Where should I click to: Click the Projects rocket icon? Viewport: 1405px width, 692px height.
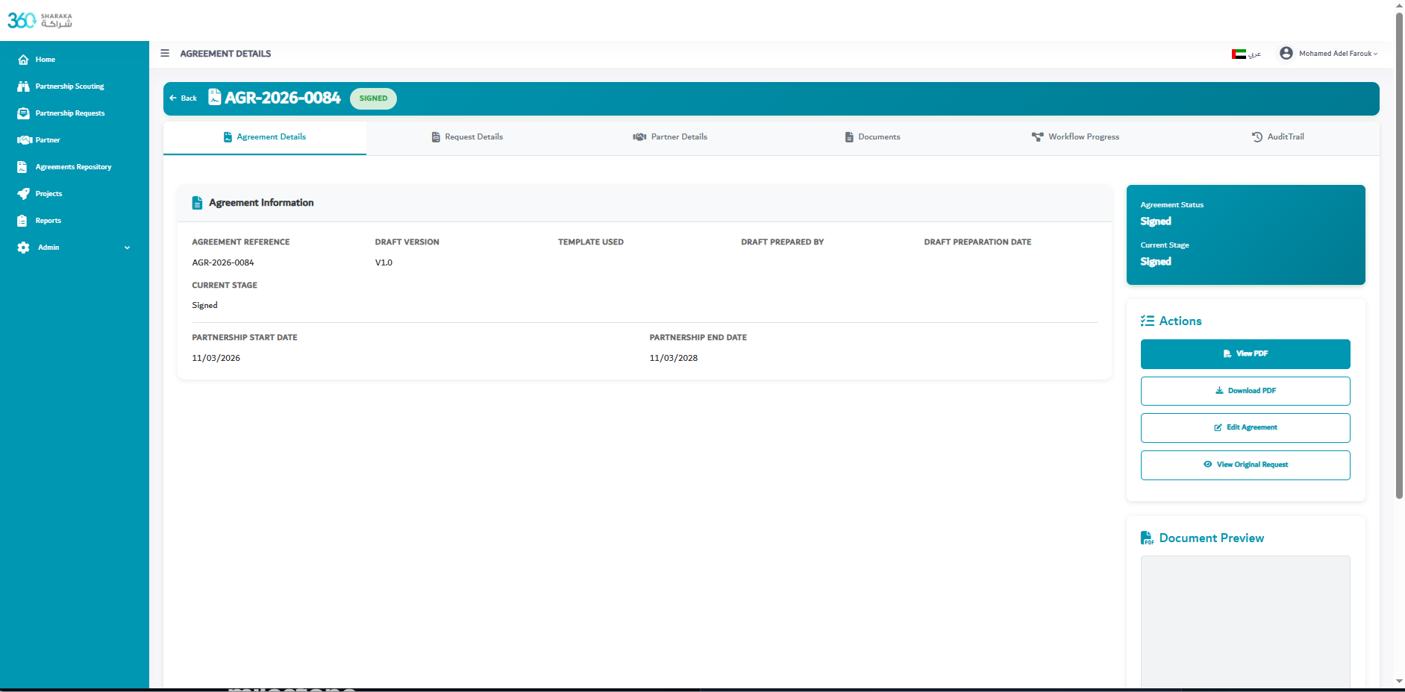[23, 194]
